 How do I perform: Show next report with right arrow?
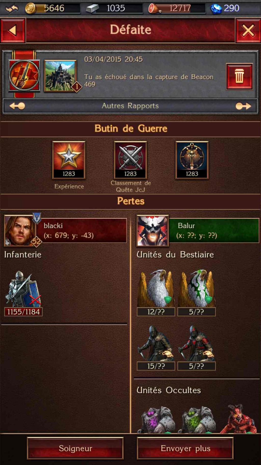pos(243,106)
